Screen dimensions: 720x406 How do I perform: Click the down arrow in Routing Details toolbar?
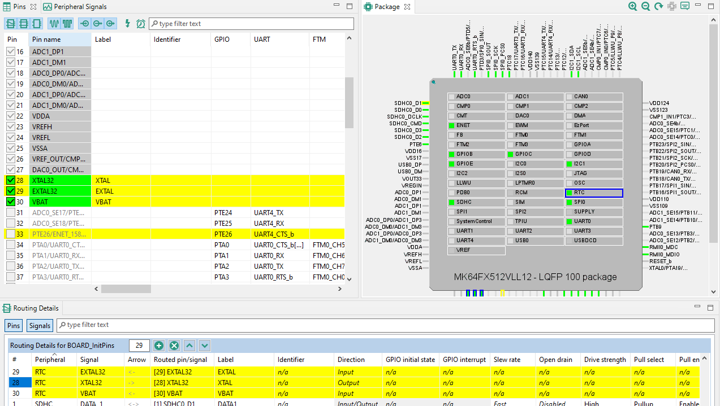205,345
